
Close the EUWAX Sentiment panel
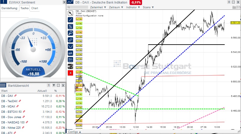pos(64,2)
